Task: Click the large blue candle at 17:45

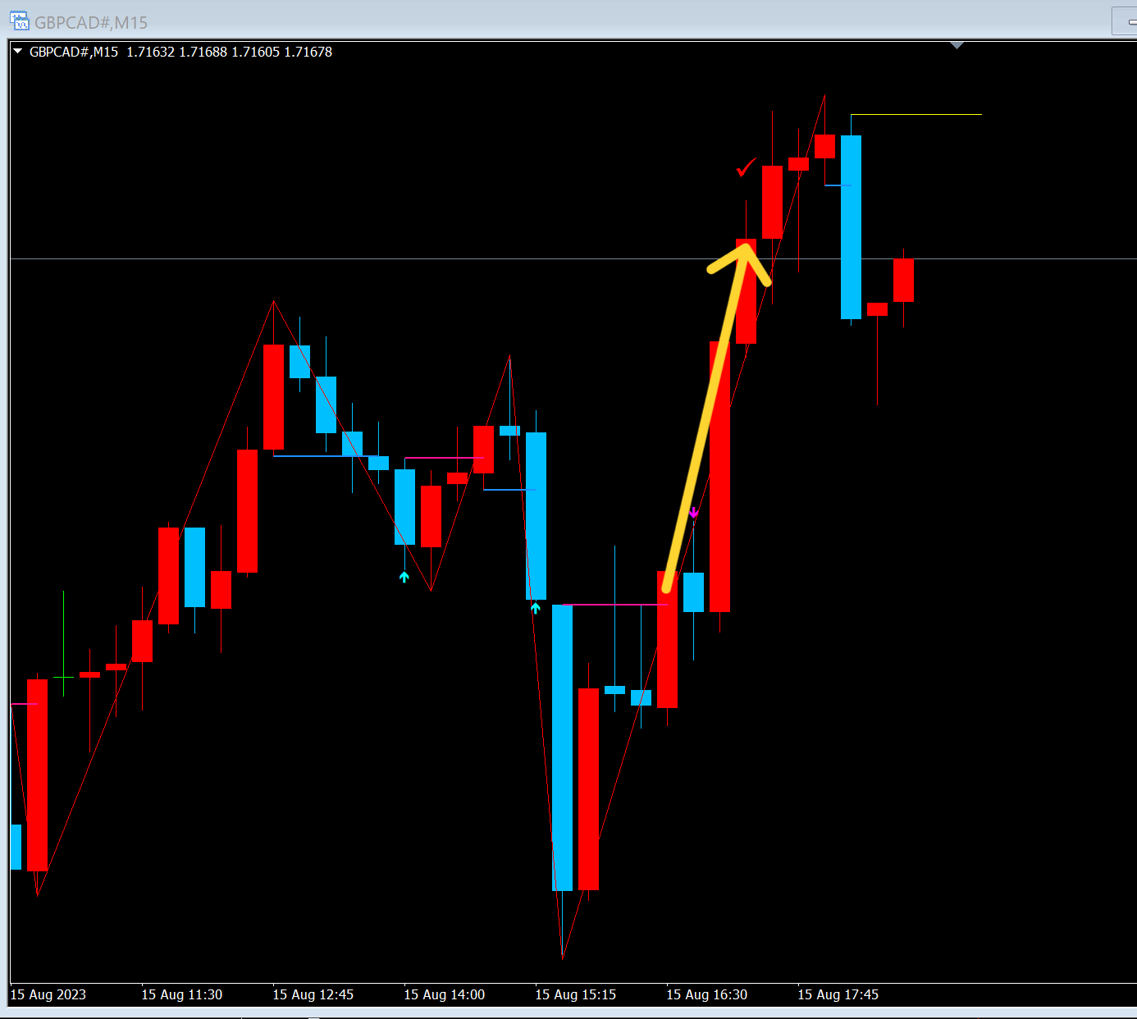Action: click(x=851, y=227)
